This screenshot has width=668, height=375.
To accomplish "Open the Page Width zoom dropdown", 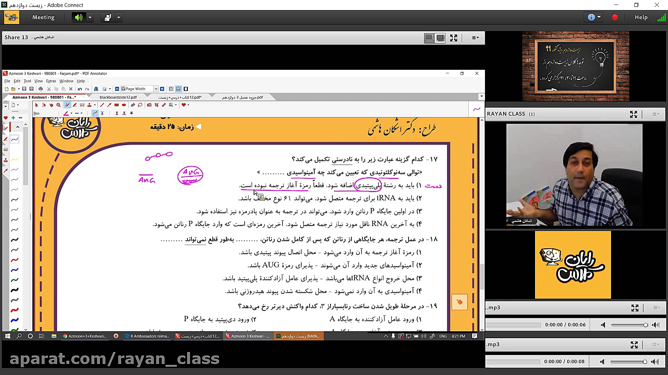I will [156, 89].
